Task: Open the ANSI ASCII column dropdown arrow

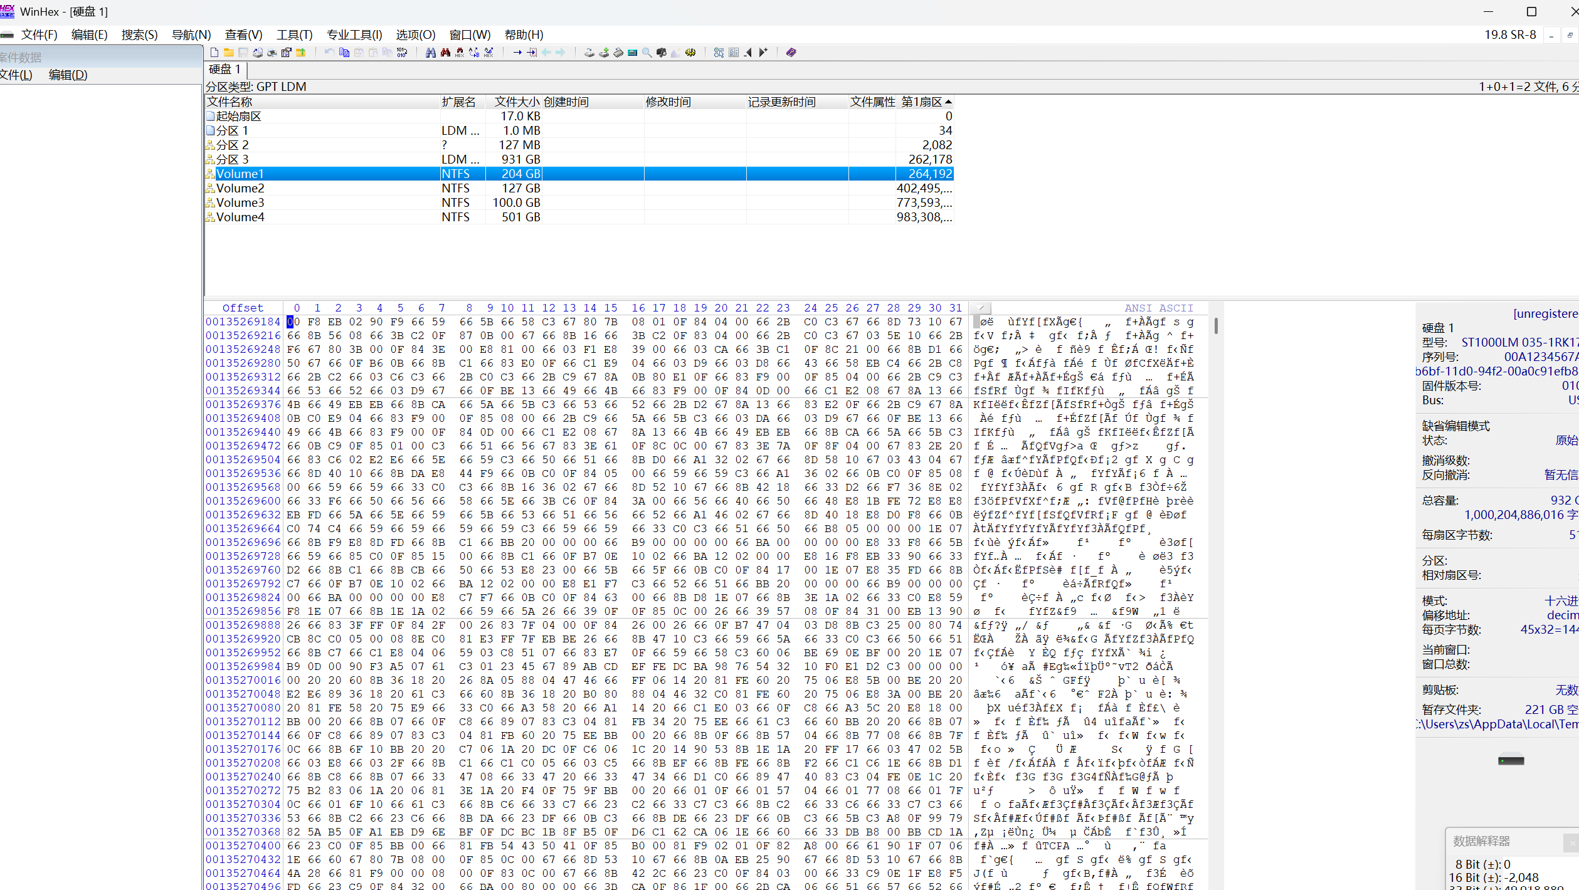Action: (981, 308)
